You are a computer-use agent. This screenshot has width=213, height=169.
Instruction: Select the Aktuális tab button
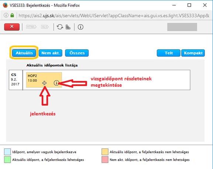coord(24,53)
